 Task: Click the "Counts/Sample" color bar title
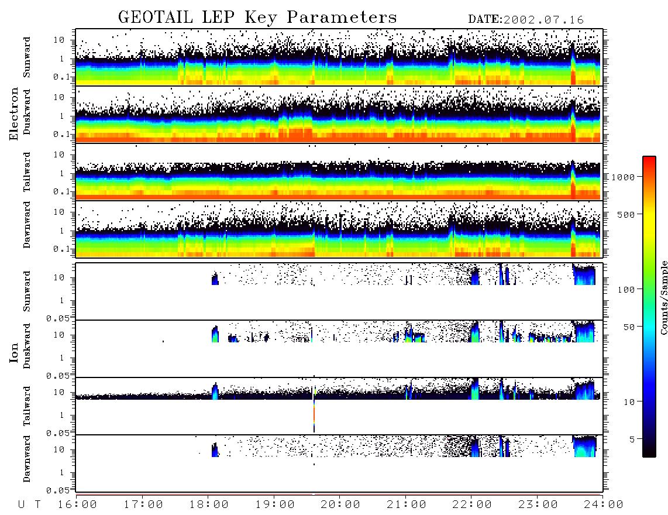(663, 297)
